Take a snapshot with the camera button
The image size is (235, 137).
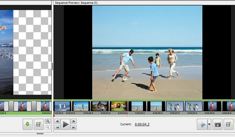click(x=217, y=124)
